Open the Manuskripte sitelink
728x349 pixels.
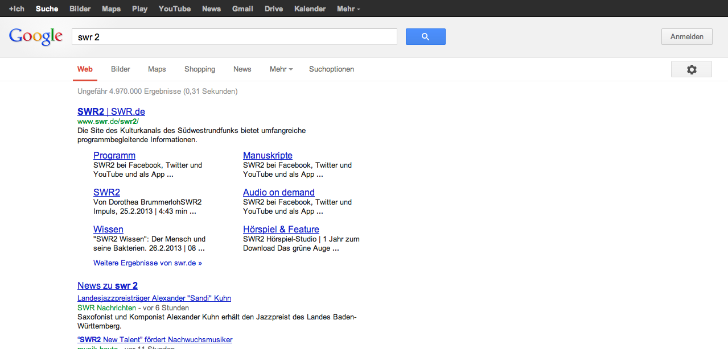point(268,155)
